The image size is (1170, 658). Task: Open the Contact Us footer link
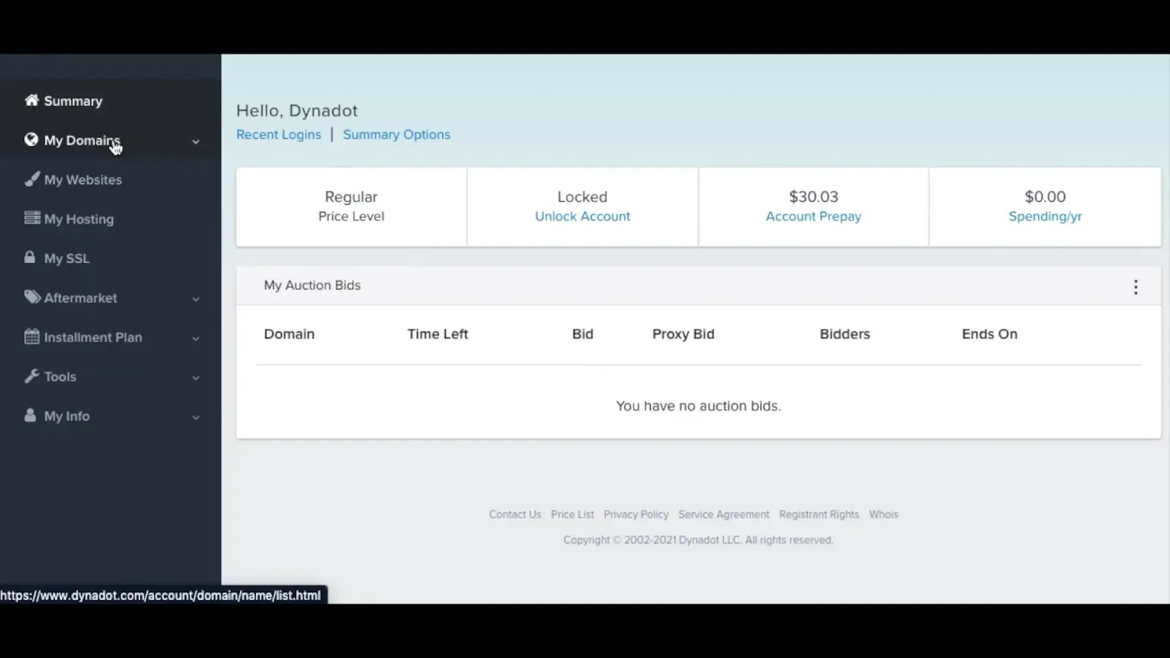[x=515, y=515]
